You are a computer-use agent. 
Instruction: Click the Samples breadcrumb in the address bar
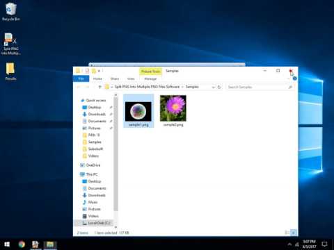(192, 87)
